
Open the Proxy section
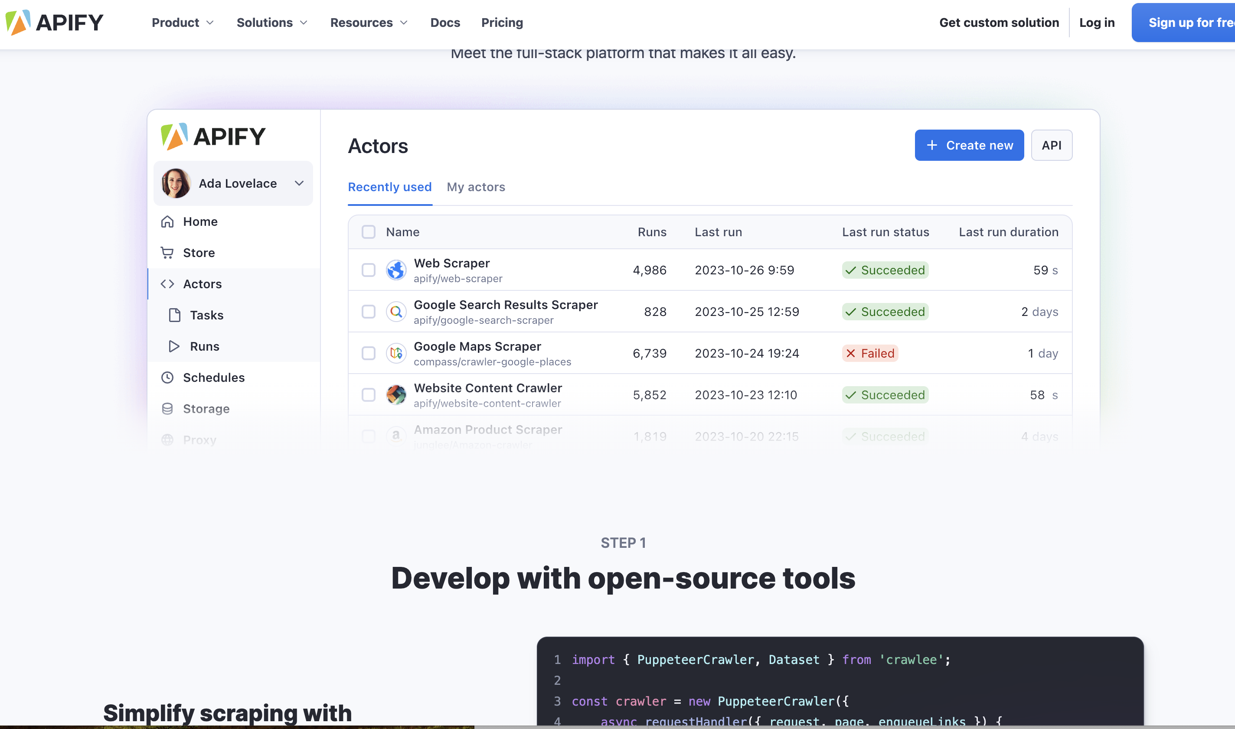coord(199,439)
